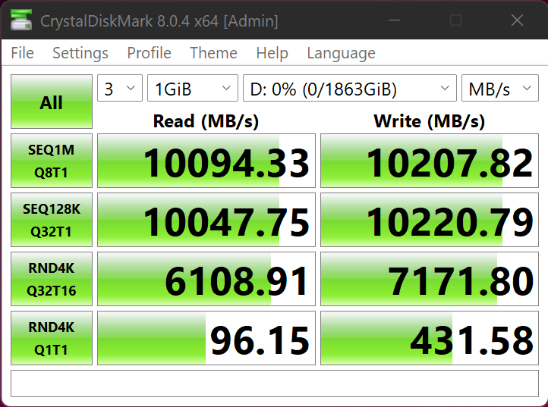Screen dimensions: 548x407
Task: Click the empty comment field at the bottom
Action: click(275, 384)
